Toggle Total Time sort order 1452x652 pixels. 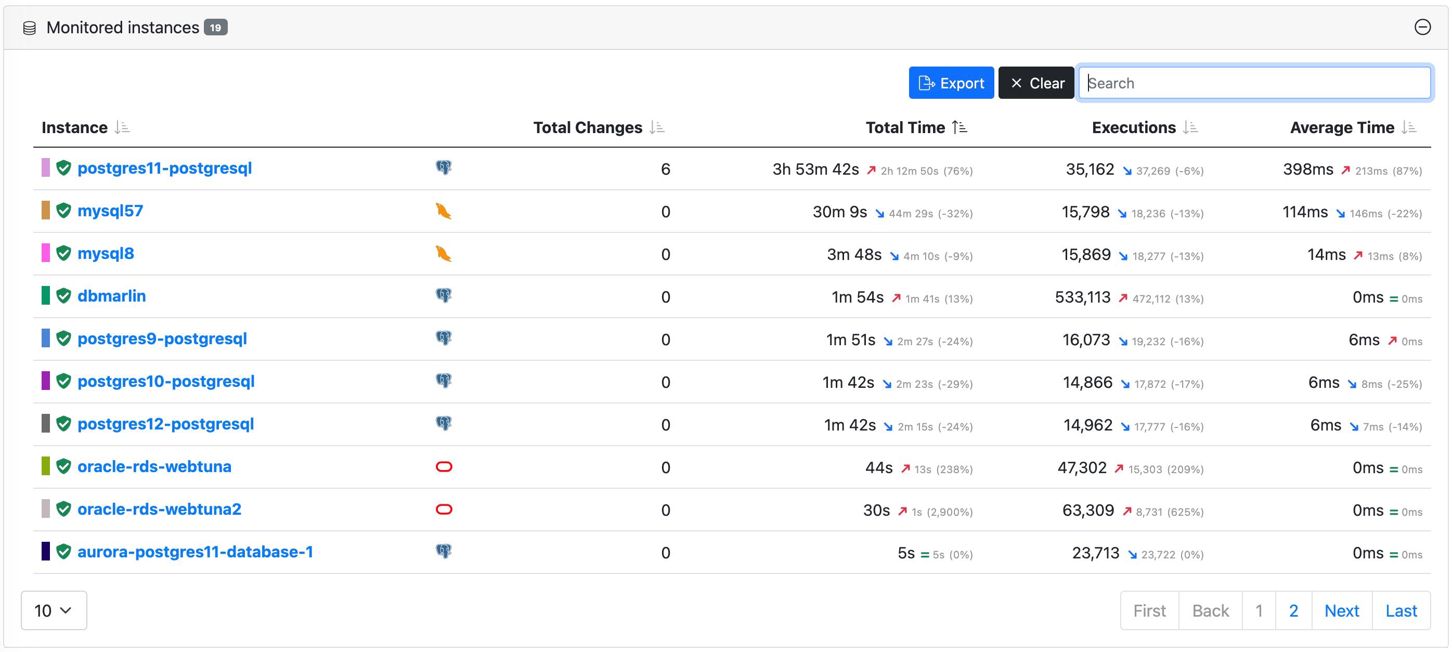point(916,127)
